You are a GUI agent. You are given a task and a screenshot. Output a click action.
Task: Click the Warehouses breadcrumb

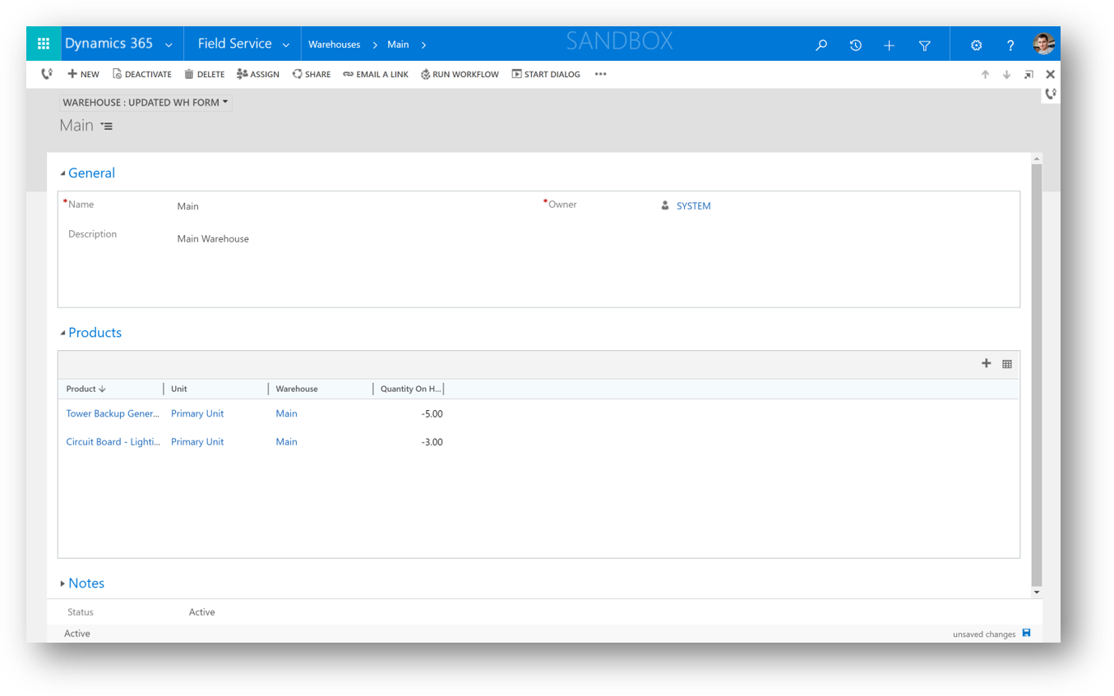[x=334, y=44]
